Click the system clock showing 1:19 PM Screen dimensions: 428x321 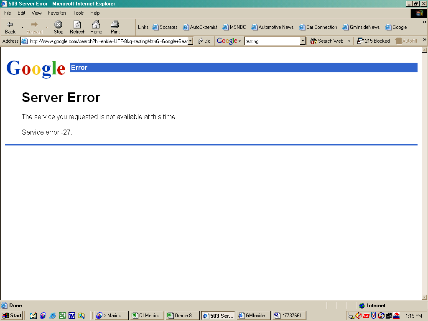(x=413, y=316)
